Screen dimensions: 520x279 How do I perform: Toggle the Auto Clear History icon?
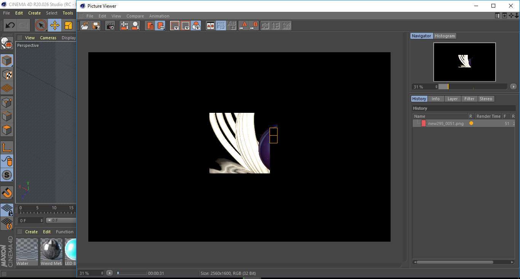[160, 26]
